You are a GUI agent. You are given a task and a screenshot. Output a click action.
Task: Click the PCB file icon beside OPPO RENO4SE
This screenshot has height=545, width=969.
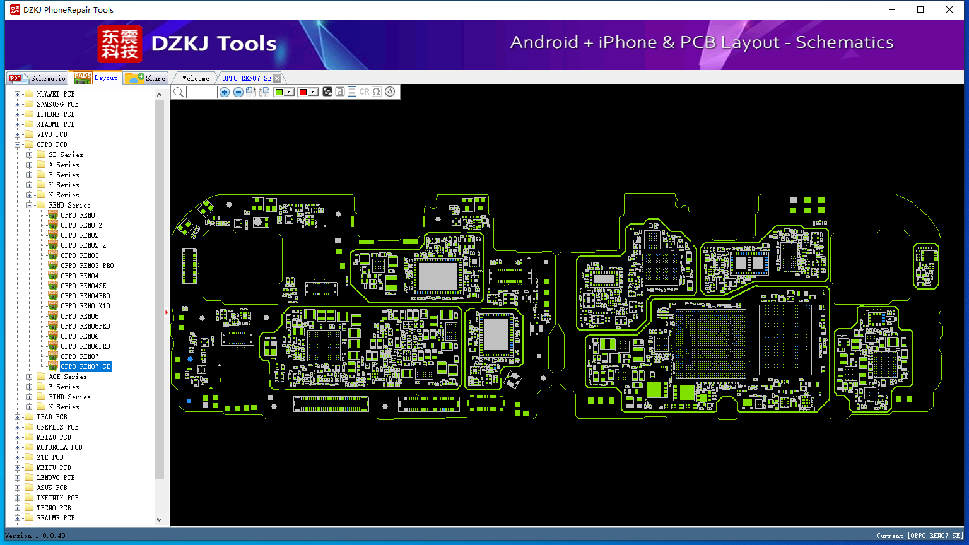click(53, 286)
